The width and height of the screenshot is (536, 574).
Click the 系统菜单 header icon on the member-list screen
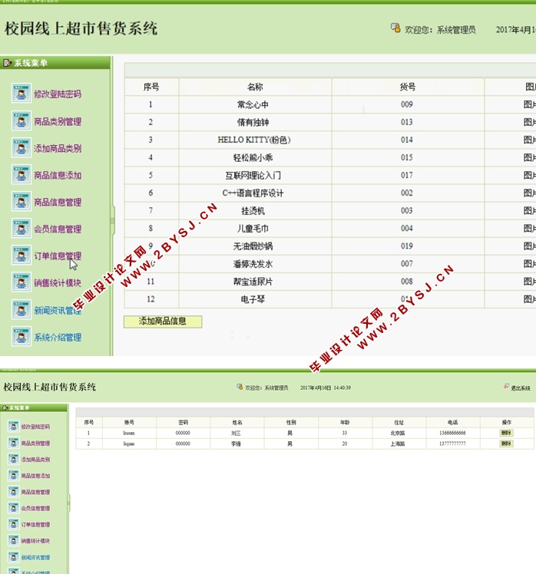tap(5, 407)
